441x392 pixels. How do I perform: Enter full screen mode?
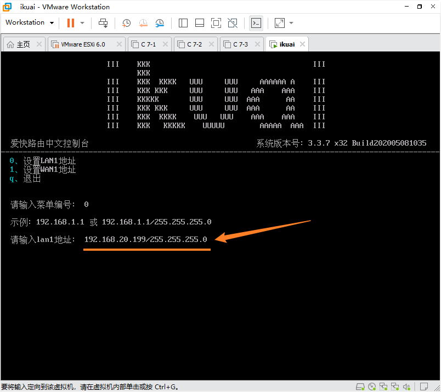(216, 23)
